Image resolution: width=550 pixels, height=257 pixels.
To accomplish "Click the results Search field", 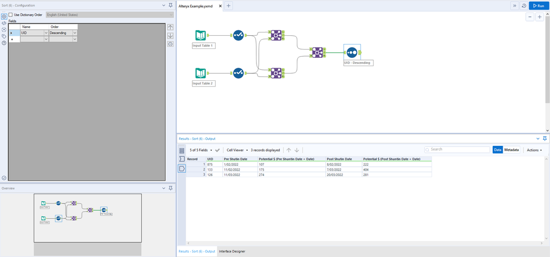I will 457,150.
